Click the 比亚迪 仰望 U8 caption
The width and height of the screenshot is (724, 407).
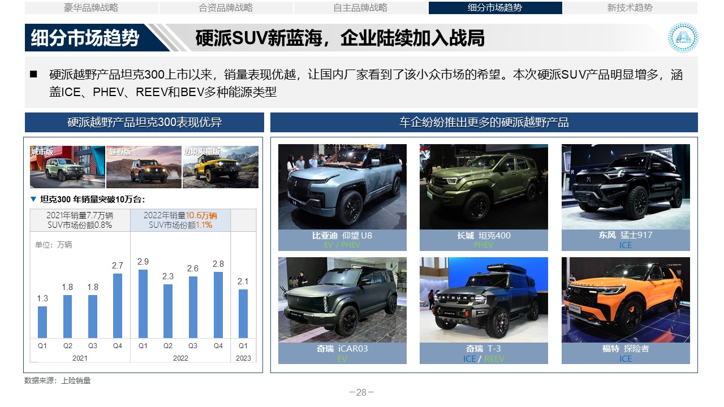[342, 235]
